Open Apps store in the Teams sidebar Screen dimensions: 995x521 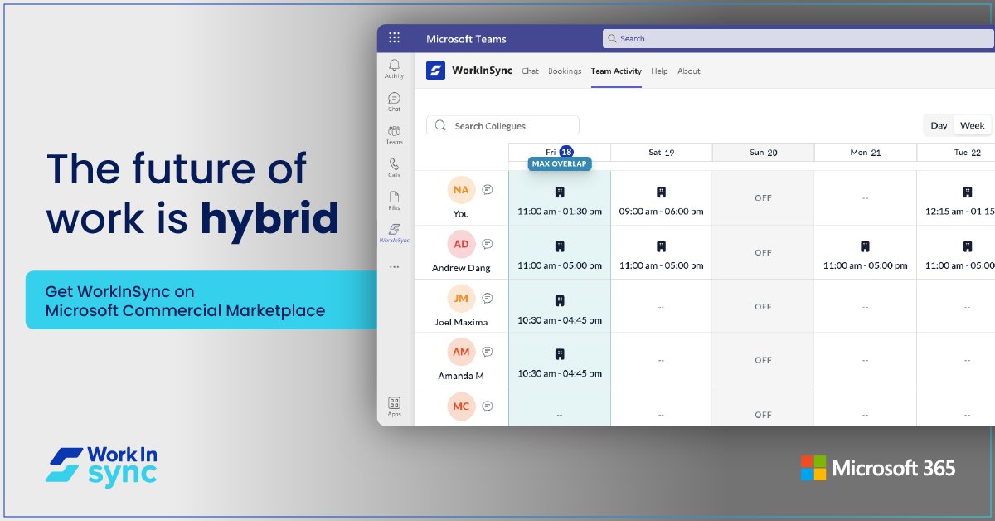(x=394, y=406)
